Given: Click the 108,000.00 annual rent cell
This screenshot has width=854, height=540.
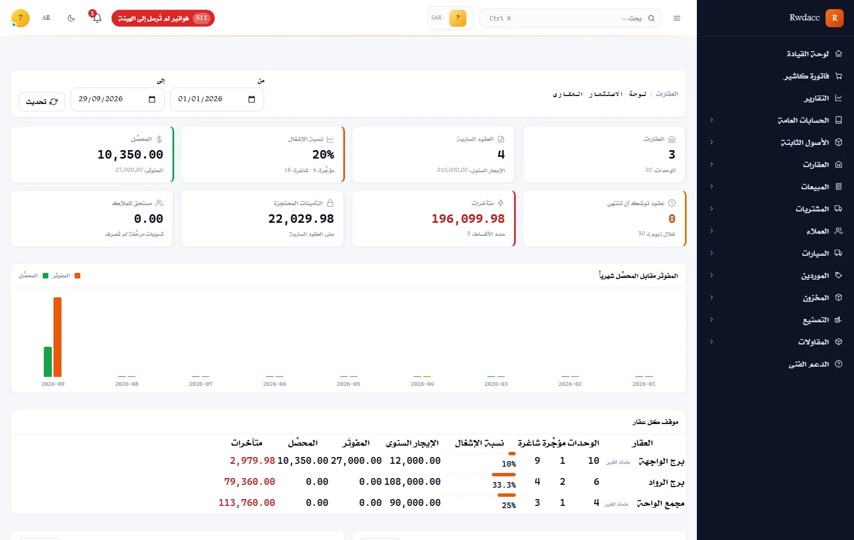Looking at the screenshot, I should pyautogui.click(x=412, y=482).
